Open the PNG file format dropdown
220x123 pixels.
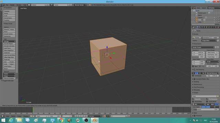pos(199,104)
